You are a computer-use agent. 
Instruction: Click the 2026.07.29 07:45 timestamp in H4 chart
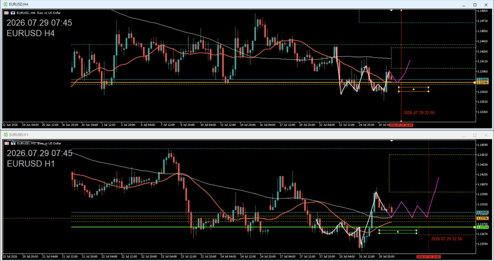40,23
